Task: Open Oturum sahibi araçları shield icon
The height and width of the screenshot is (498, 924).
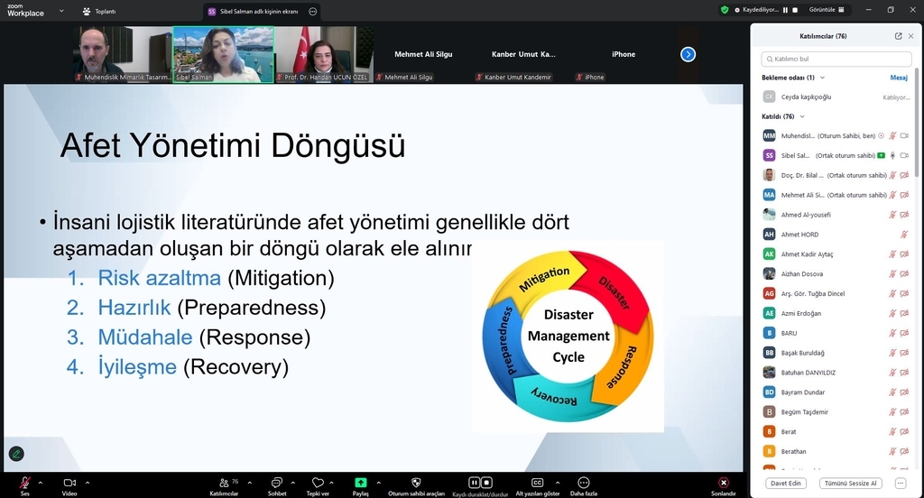Action: pos(416,483)
